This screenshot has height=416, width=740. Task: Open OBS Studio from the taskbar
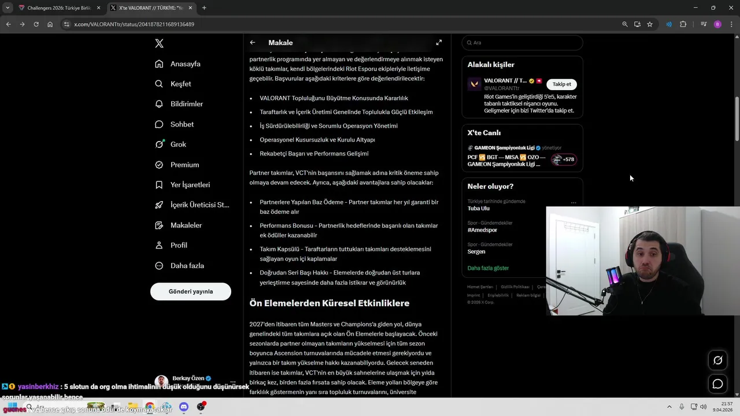point(201,407)
